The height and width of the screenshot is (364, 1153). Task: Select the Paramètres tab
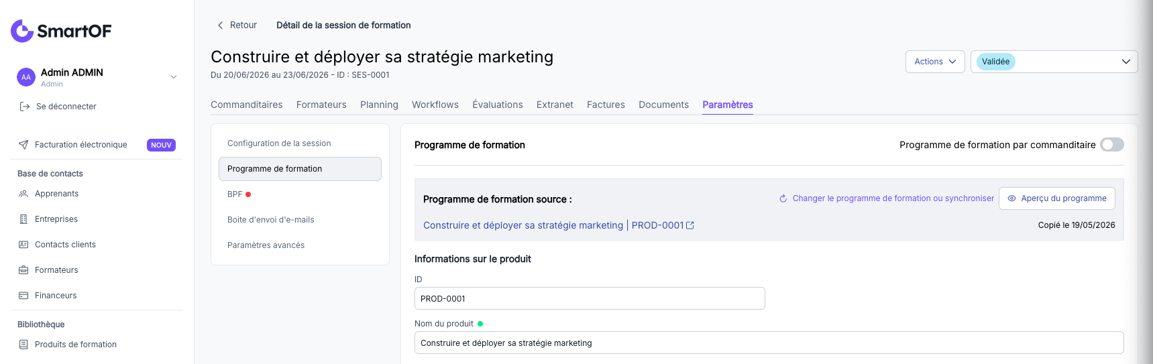pyautogui.click(x=728, y=105)
